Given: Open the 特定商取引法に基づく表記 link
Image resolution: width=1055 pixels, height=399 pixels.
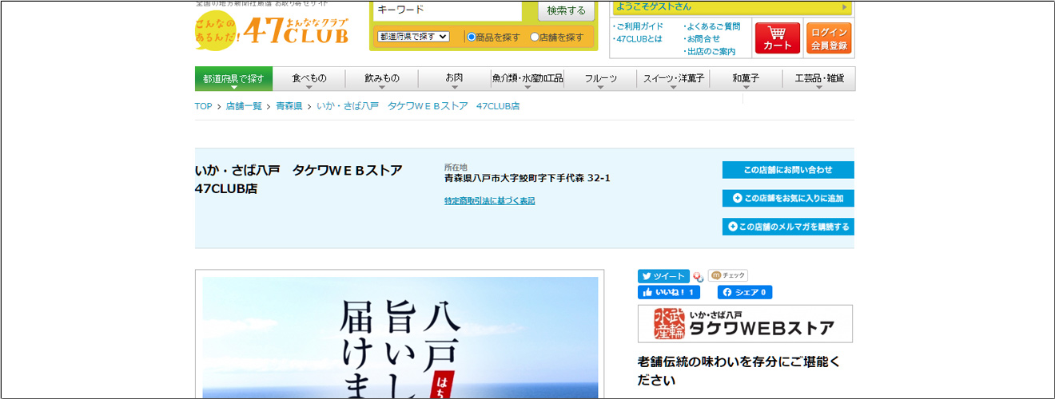Looking at the screenshot, I should pos(489,201).
